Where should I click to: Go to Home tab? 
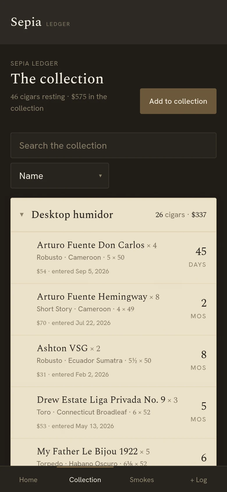coord(28,479)
